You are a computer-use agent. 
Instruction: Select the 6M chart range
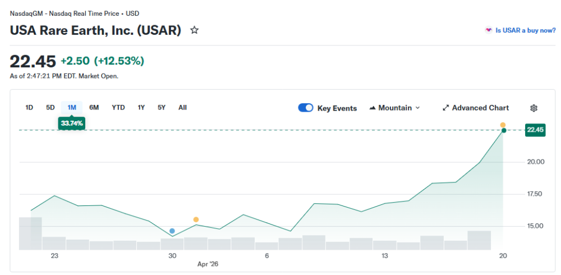click(94, 107)
